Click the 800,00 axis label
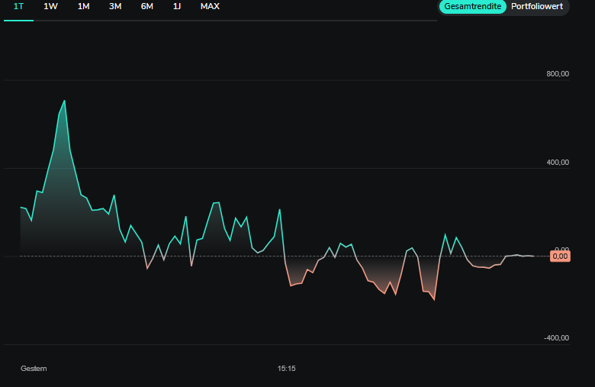The height and width of the screenshot is (387, 595). [x=558, y=74]
